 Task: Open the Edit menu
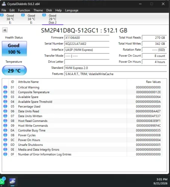click(12, 10)
